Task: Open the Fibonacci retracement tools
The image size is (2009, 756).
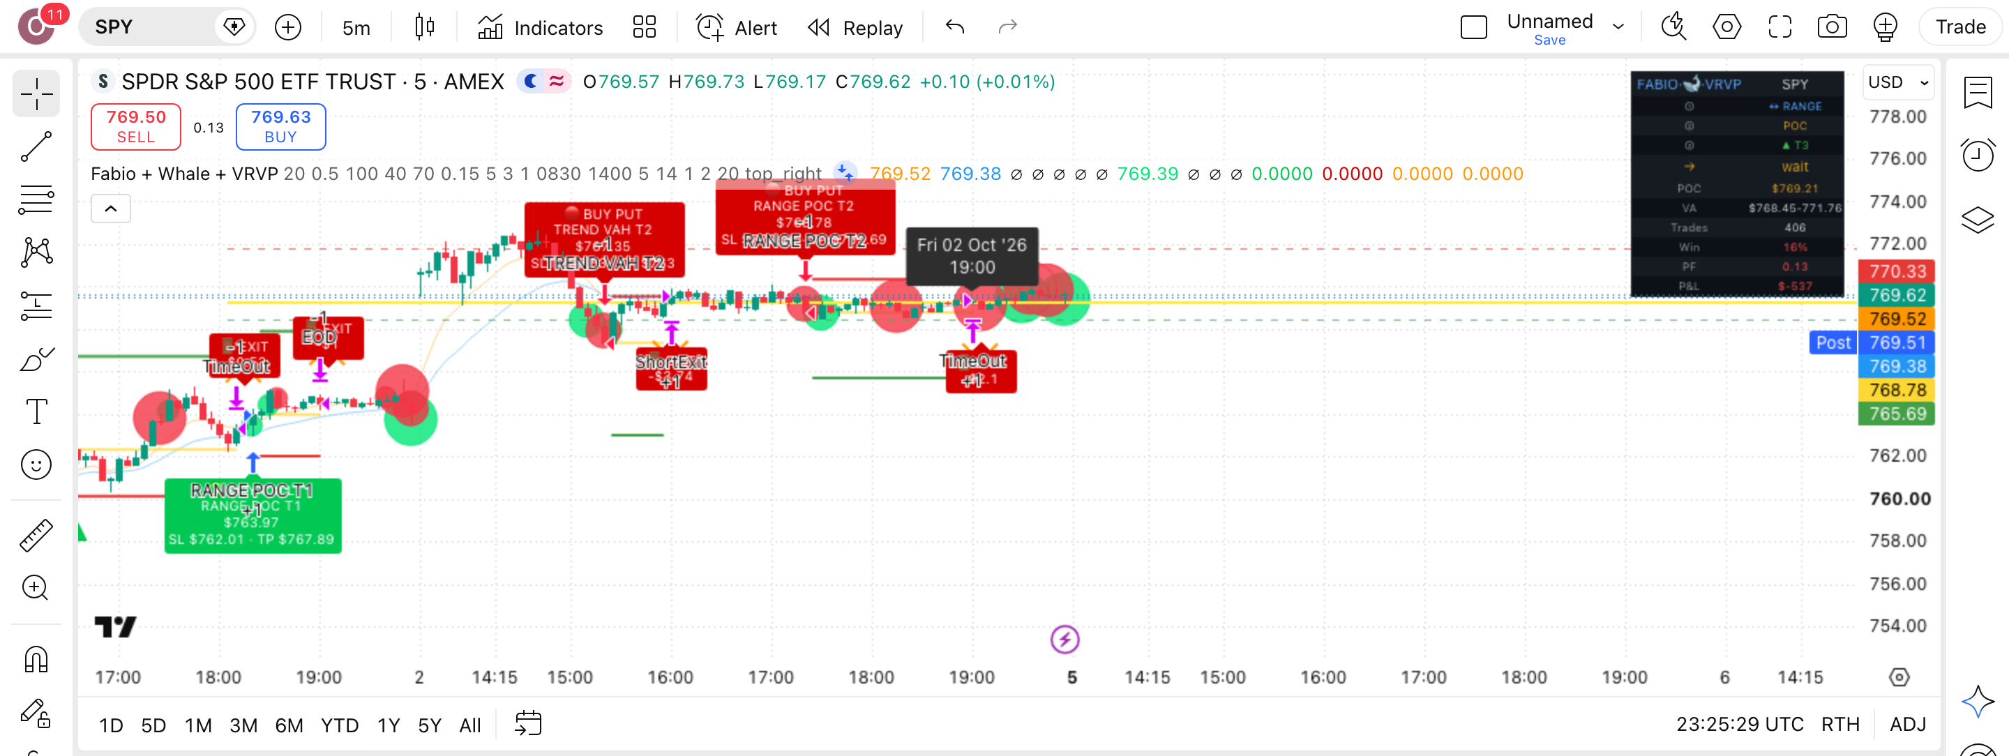Action: 36,199
